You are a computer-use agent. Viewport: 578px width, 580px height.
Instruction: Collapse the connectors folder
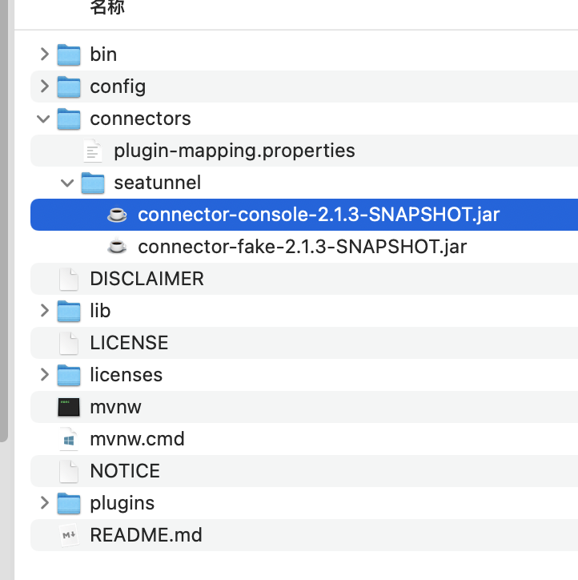tap(43, 119)
